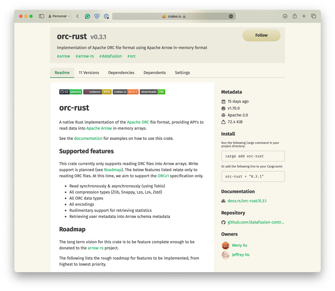Show tab overview

313,16
